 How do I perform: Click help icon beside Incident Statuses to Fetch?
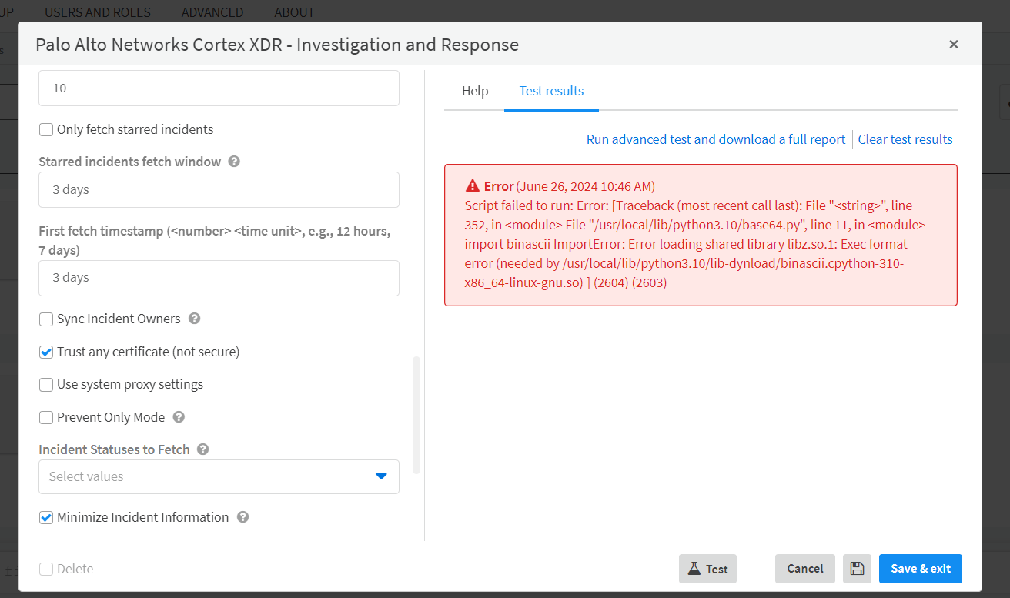coord(203,449)
